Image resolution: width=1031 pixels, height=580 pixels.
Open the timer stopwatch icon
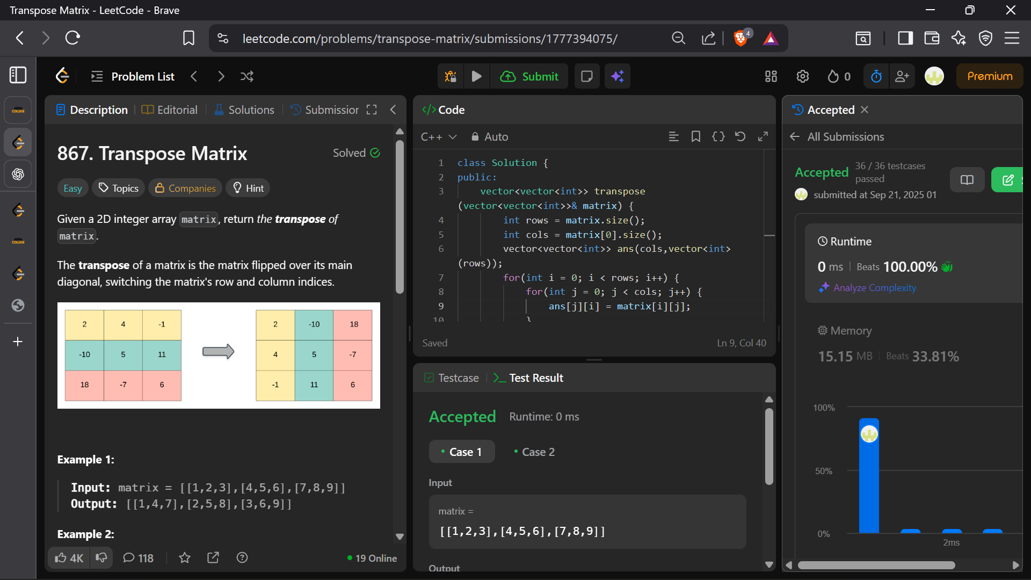coord(876,76)
